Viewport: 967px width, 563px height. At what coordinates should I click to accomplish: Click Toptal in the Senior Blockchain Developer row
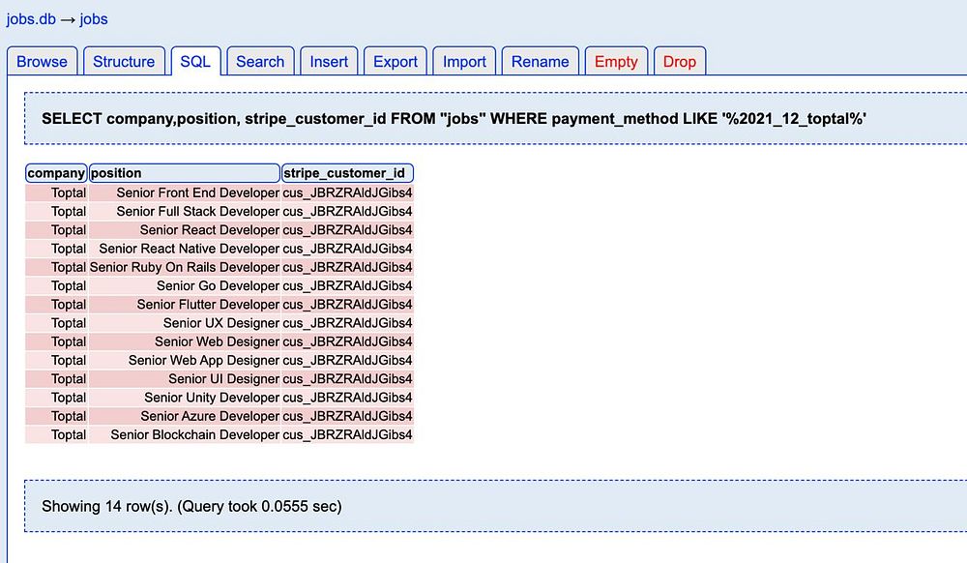(x=56, y=434)
